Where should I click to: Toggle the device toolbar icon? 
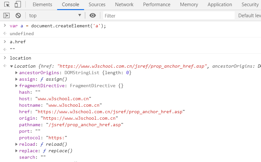18,5
